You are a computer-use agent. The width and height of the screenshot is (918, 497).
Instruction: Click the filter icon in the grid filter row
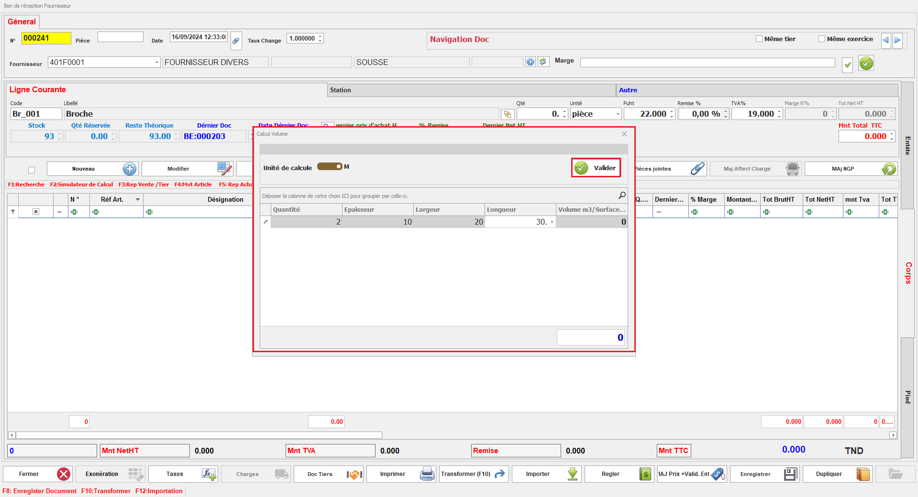tap(13, 212)
